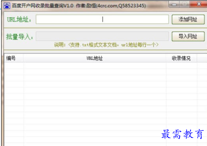Click the 添加网址 button
207x146 pixels.
(x=188, y=20)
